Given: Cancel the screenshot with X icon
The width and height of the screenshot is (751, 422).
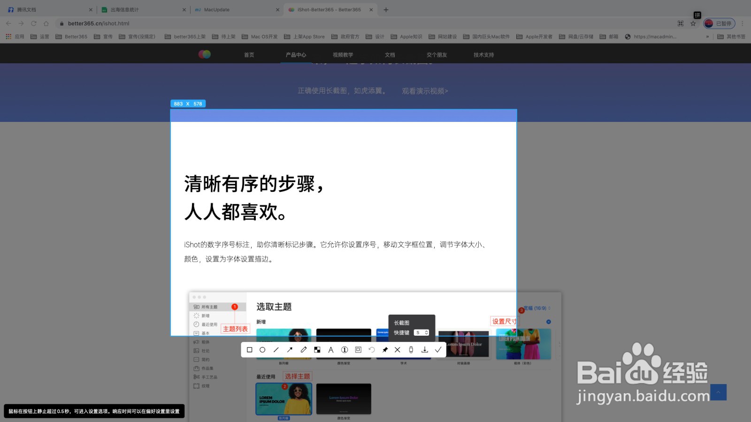Looking at the screenshot, I should point(398,350).
